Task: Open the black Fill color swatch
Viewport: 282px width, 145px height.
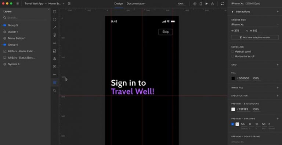Action: point(233,78)
